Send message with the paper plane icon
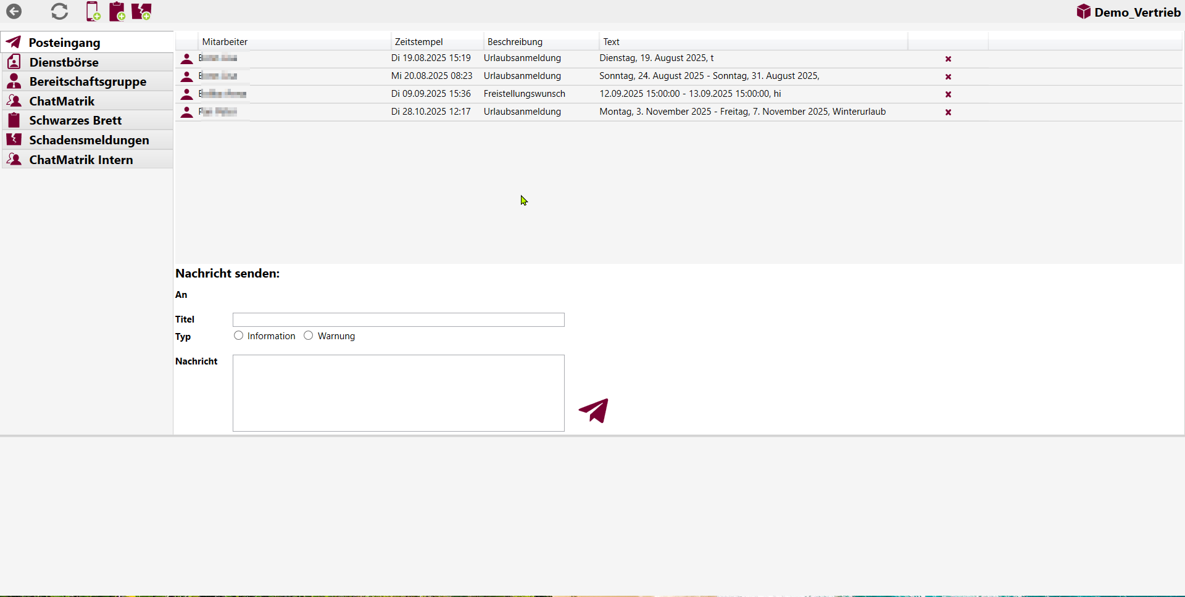 pyautogui.click(x=594, y=411)
